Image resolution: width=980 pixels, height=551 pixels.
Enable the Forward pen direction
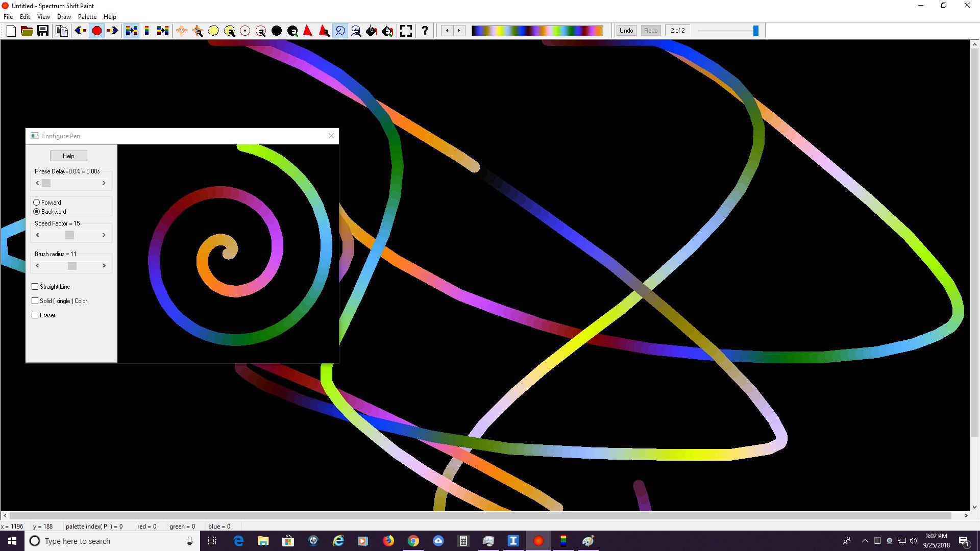36,202
